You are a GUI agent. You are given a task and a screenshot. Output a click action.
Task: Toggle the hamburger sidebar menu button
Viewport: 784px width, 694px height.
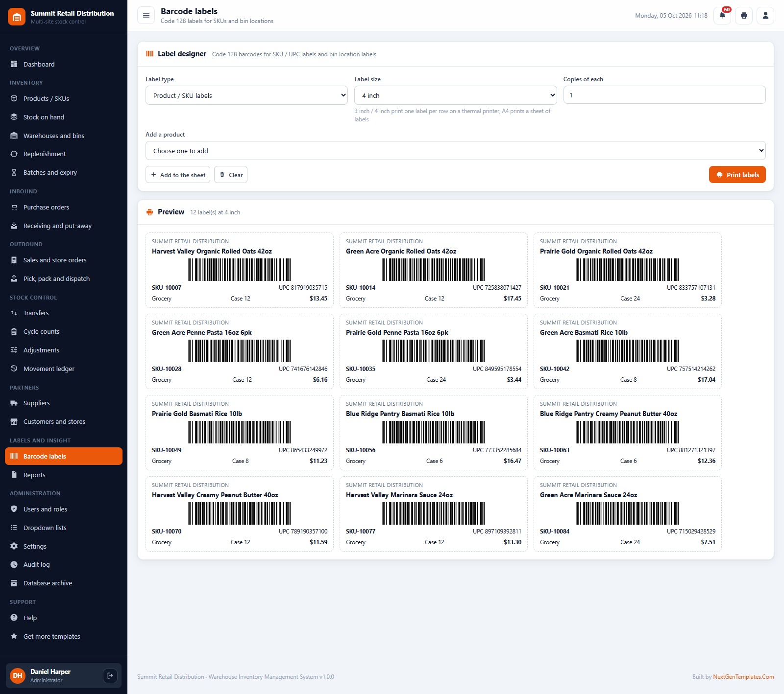click(x=146, y=16)
